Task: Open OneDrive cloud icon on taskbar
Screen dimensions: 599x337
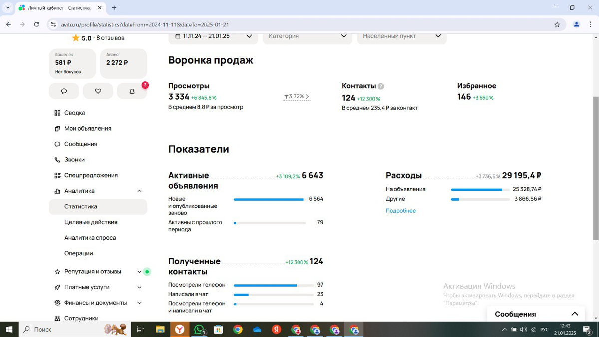Action: (257, 330)
